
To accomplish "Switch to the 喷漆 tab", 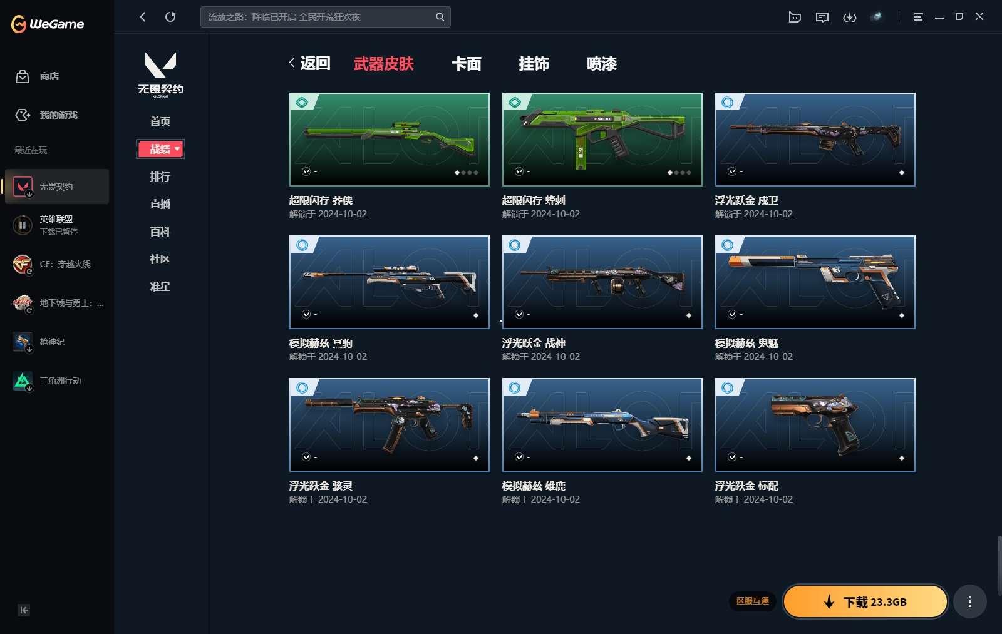I will 601,64.
